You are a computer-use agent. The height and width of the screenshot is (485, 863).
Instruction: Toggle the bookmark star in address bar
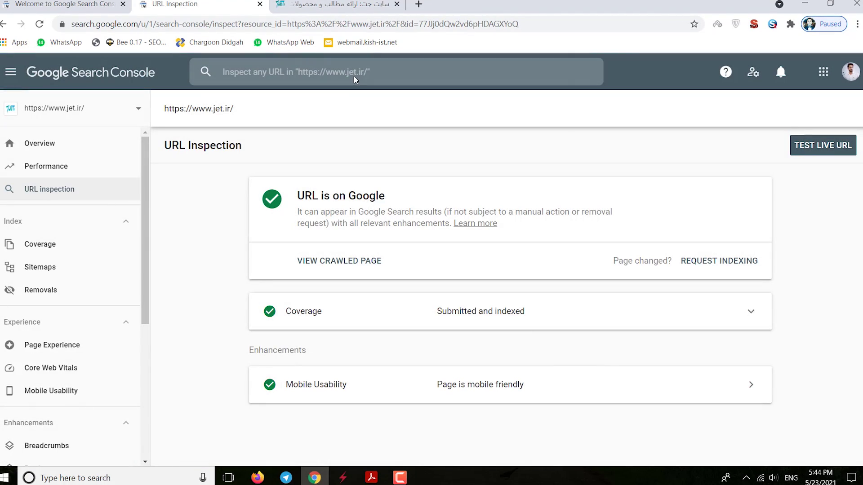[x=694, y=24]
